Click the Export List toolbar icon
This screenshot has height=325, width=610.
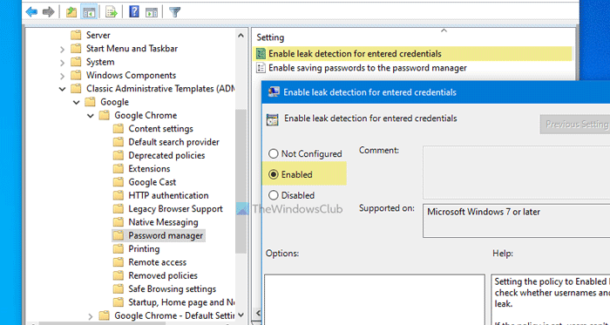[112, 12]
